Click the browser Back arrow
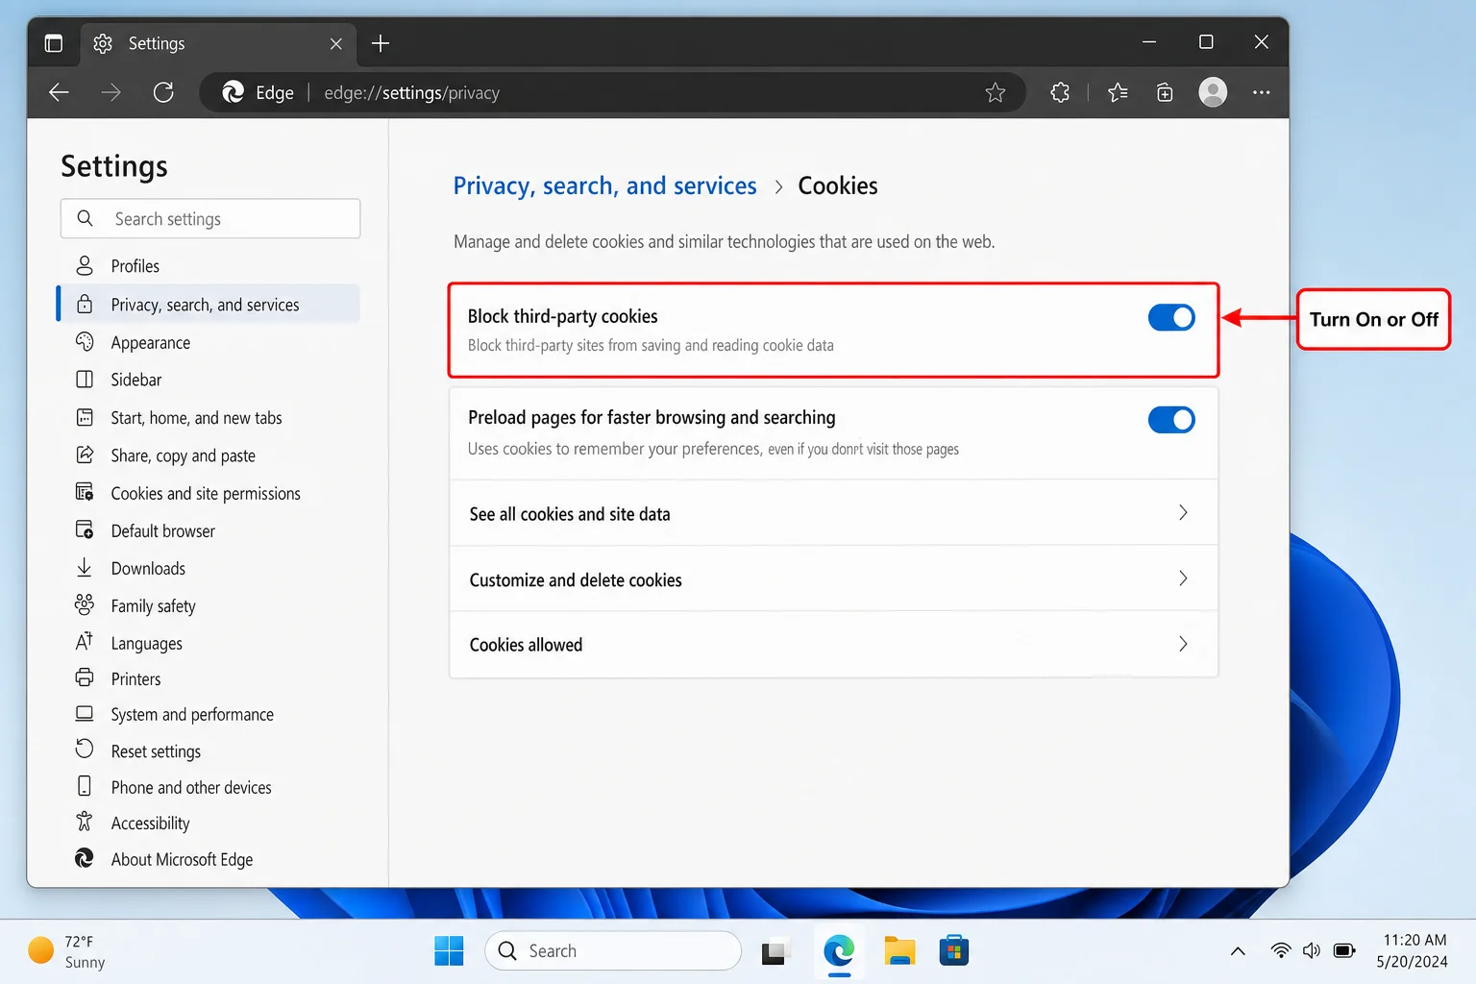The width and height of the screenshot is (1476, 984). coord(60,92)
